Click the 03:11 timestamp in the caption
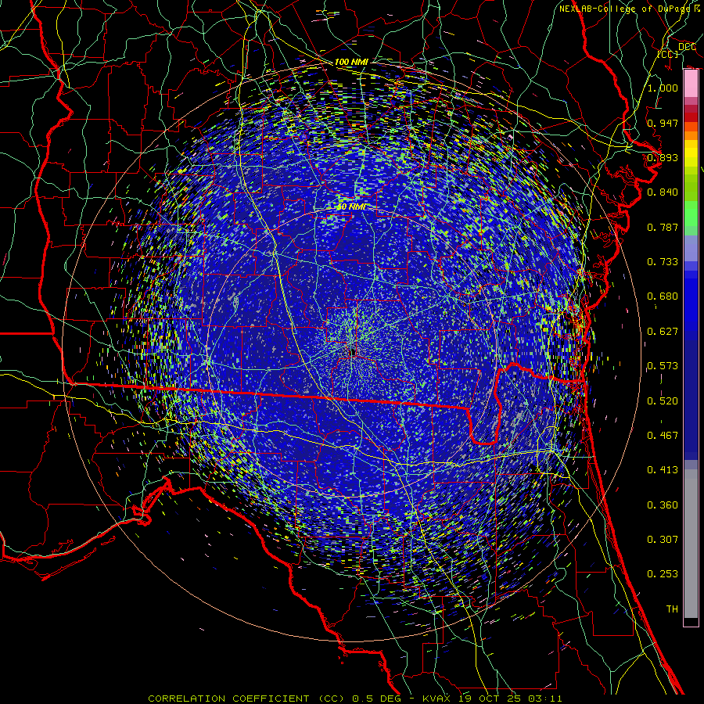The image size is (704, 704). pos(547,699)
